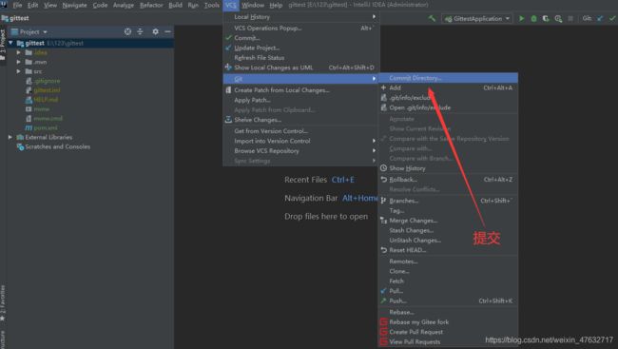
Task: Open the Project tool window side tab
Action: pos(3,44)
